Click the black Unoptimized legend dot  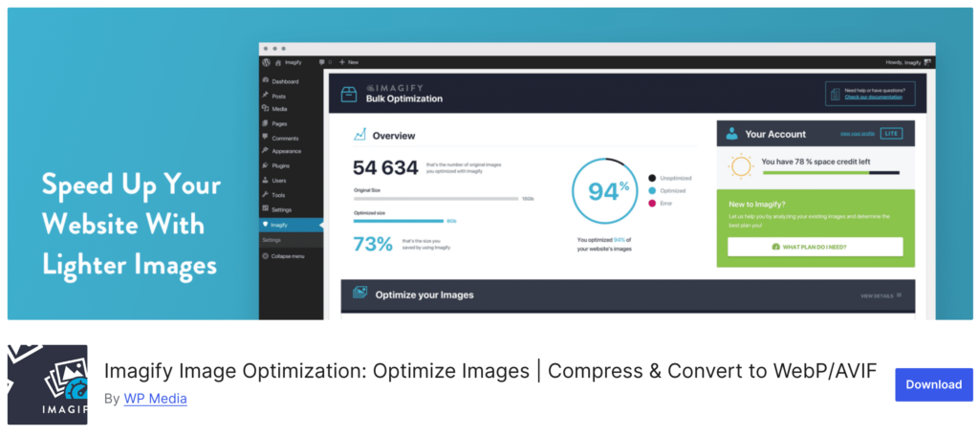pyautogui.click(x=652, y=178)
